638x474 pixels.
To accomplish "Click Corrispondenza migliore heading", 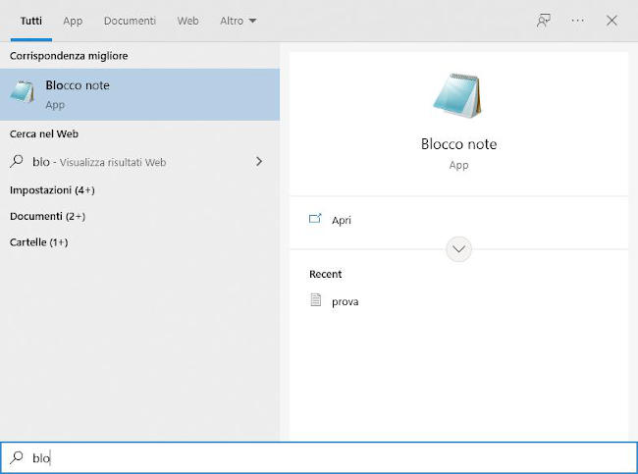I will point(69,56).
